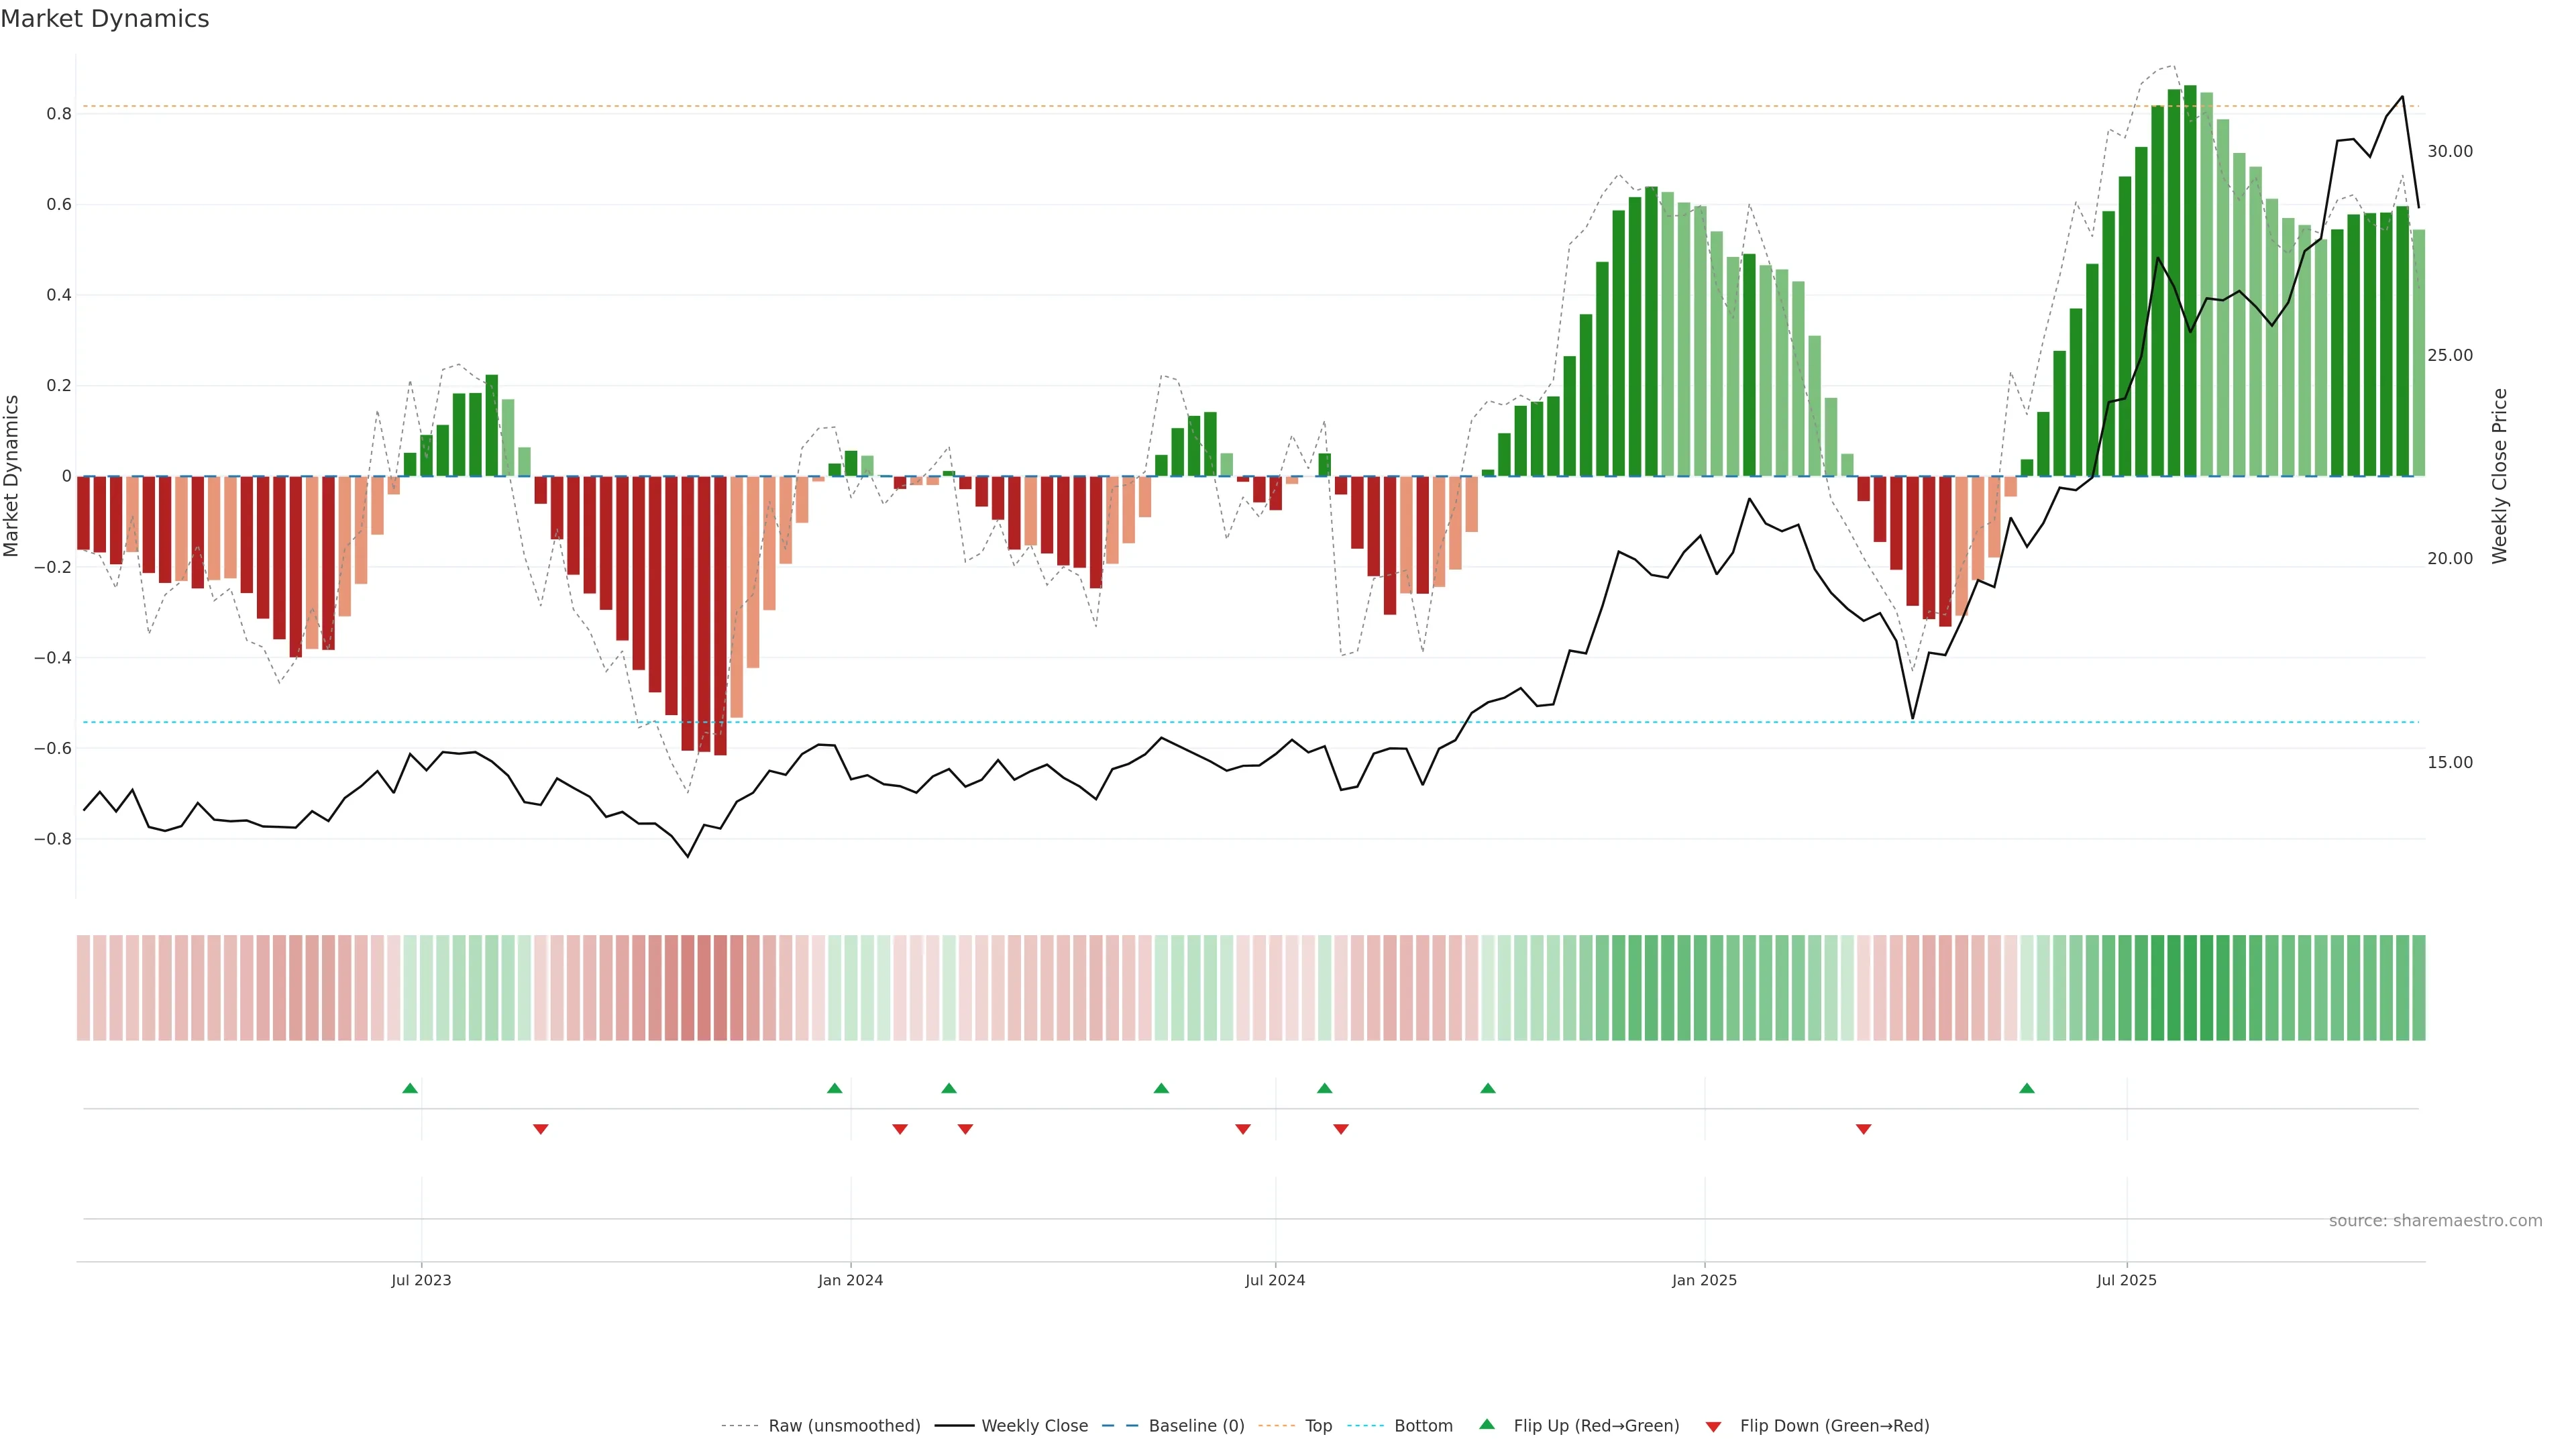
Task: Click the red triangle icon in the legend
Action: (x=1713, y=1427)
